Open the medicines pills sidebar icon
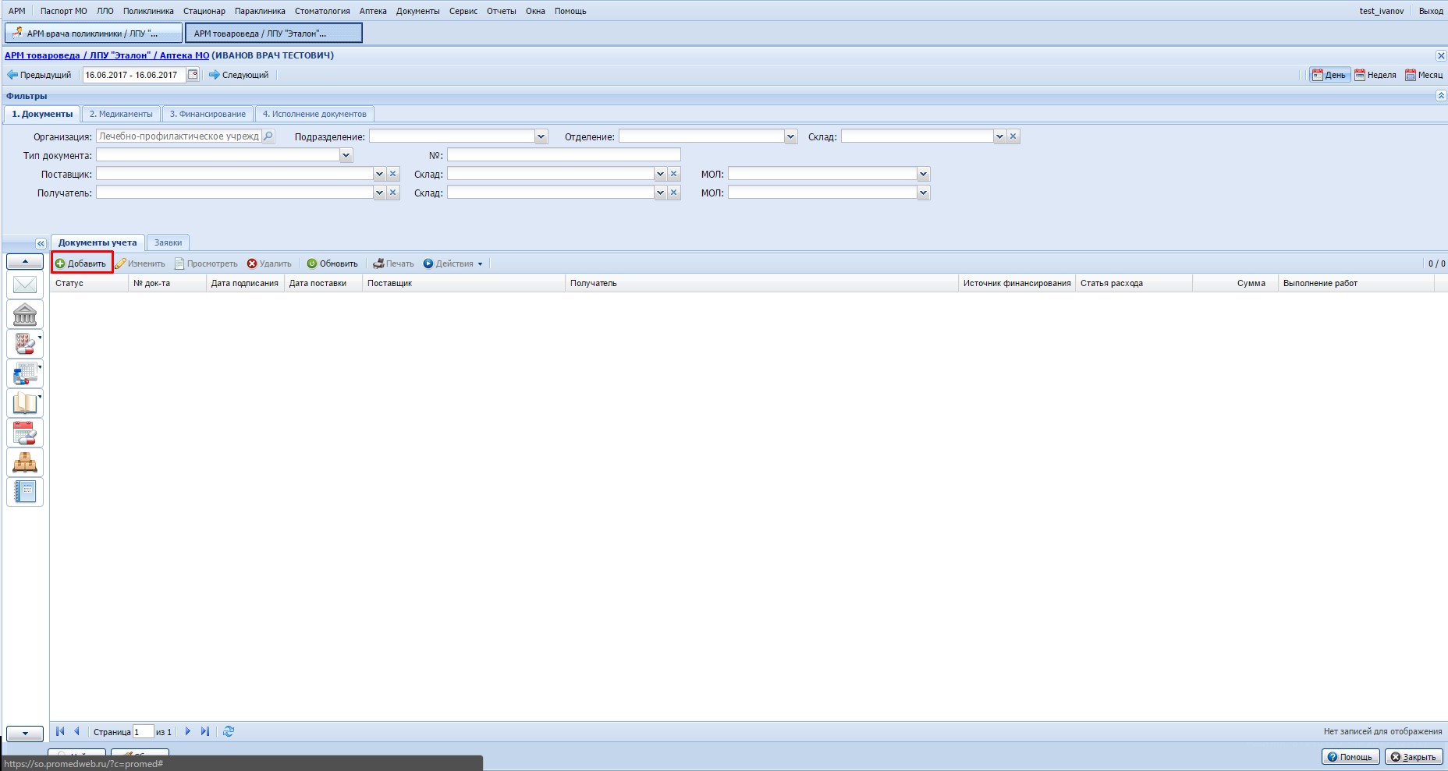This screenshot has width=1448, height=771. [25, 345]
